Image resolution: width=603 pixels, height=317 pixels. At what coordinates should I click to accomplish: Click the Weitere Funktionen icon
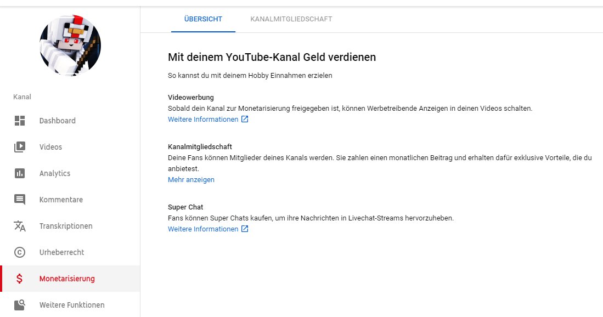(x=20, y=305)
